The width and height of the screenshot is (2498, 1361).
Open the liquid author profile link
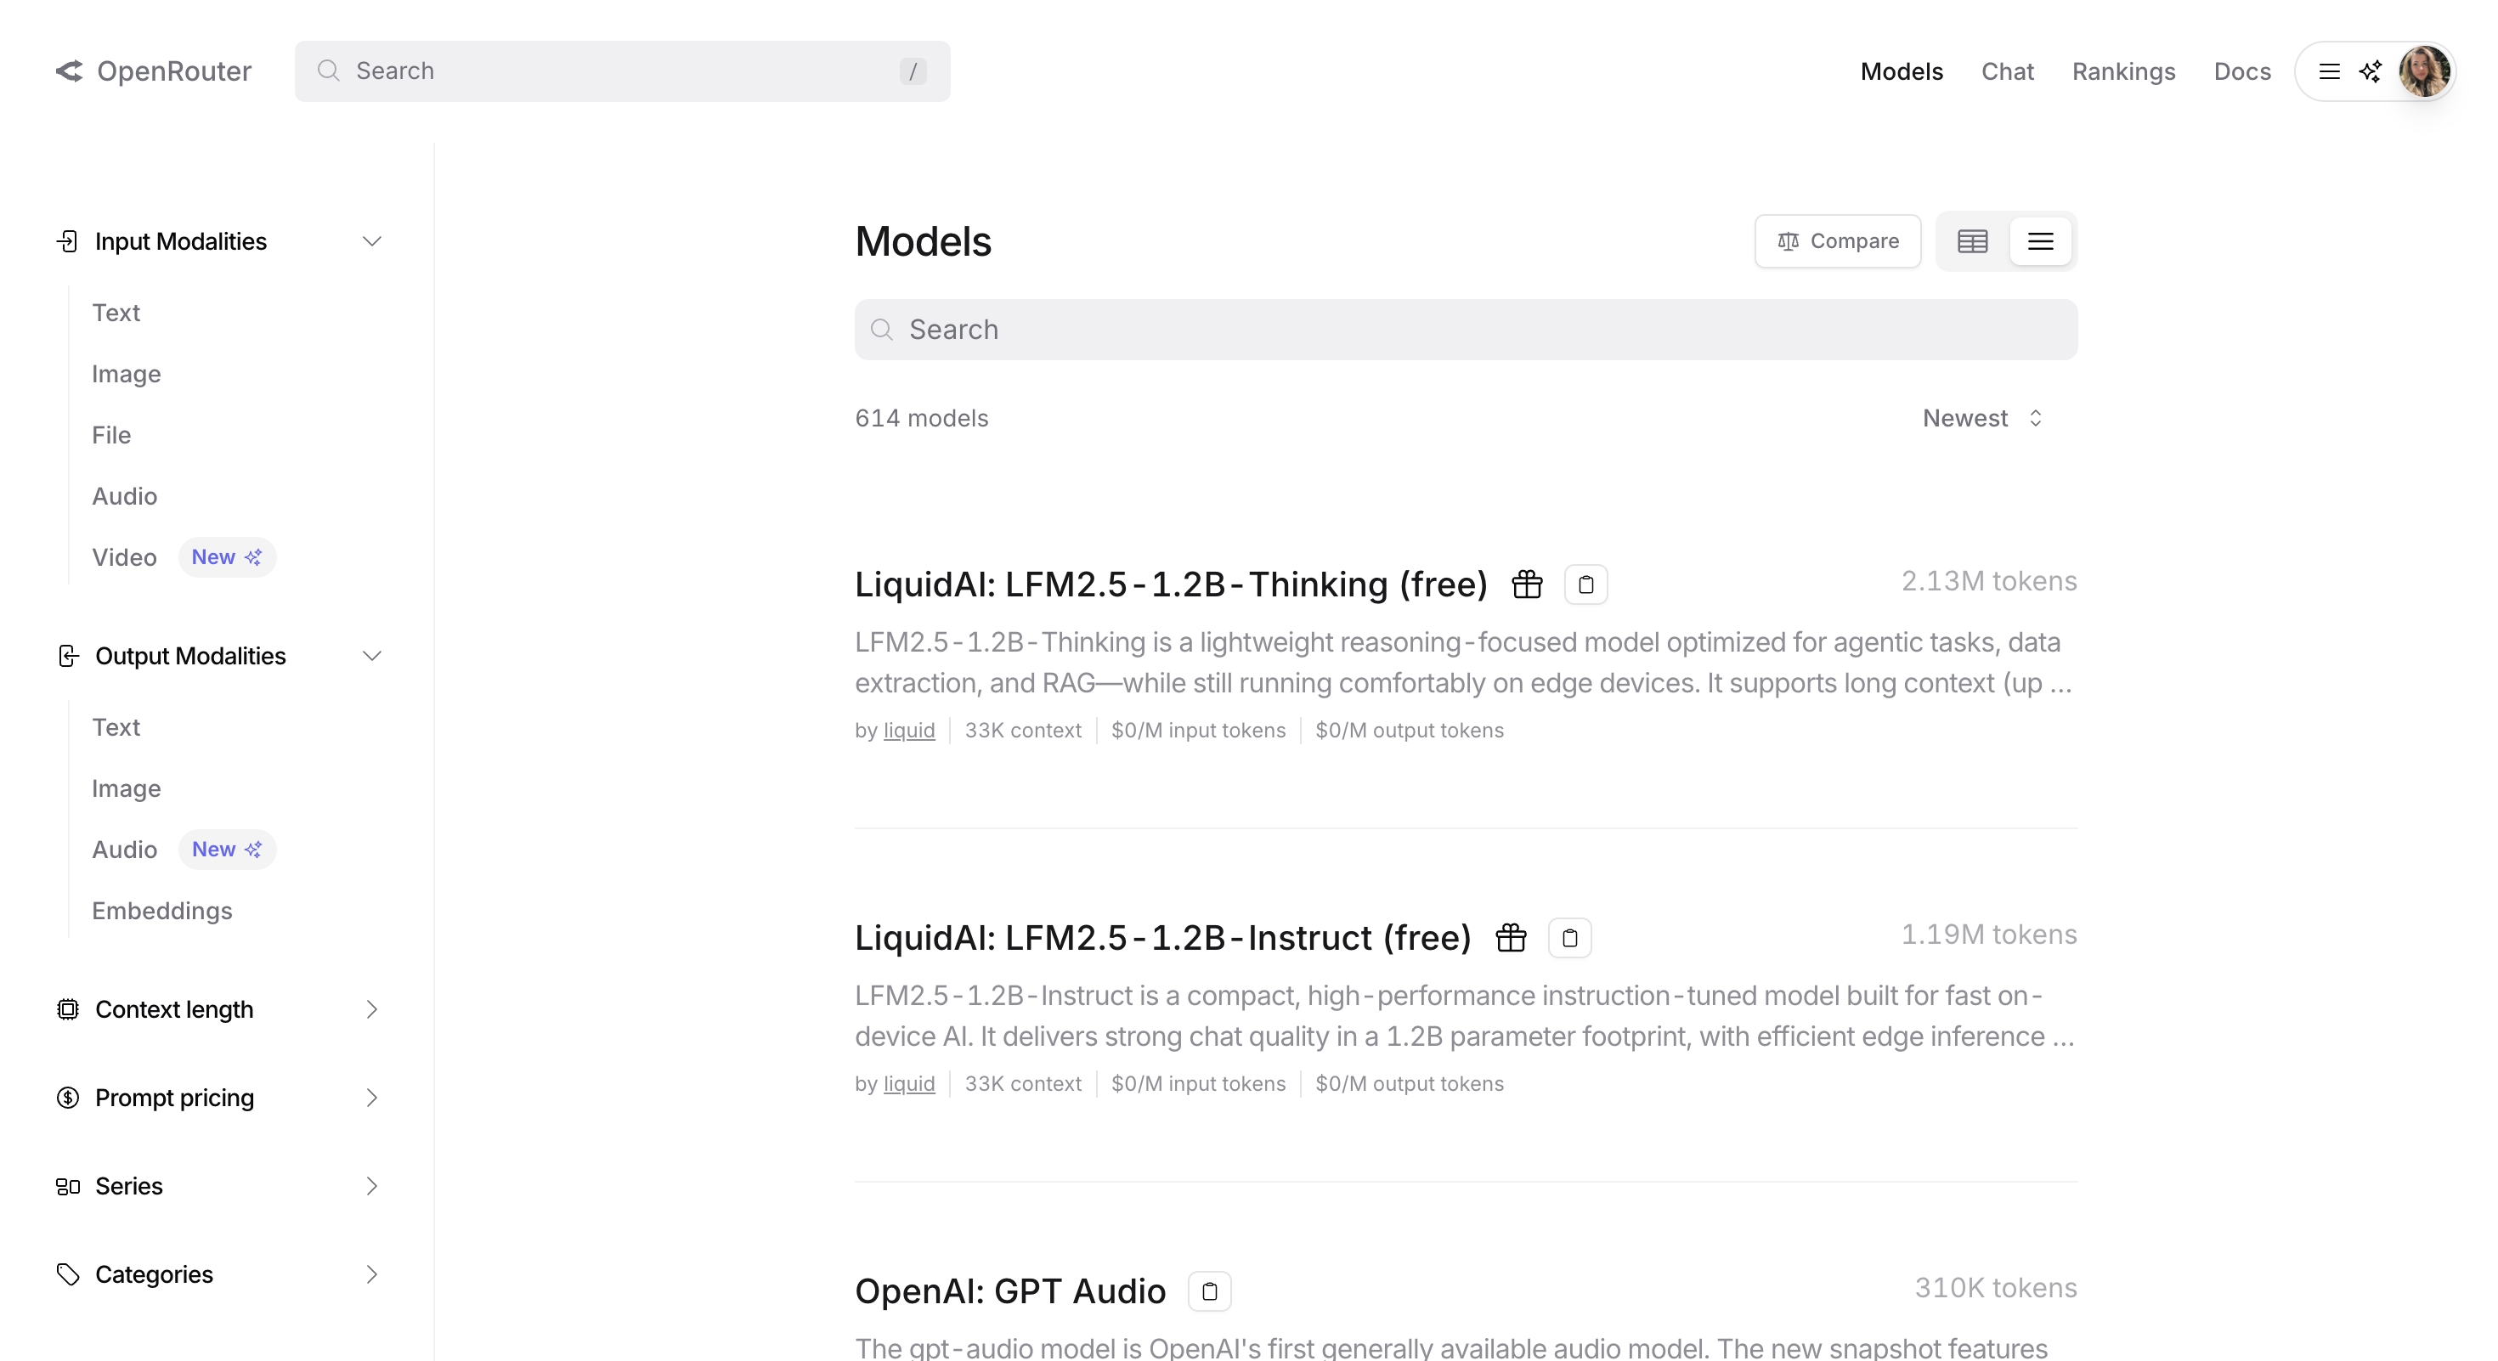(908, 730)
